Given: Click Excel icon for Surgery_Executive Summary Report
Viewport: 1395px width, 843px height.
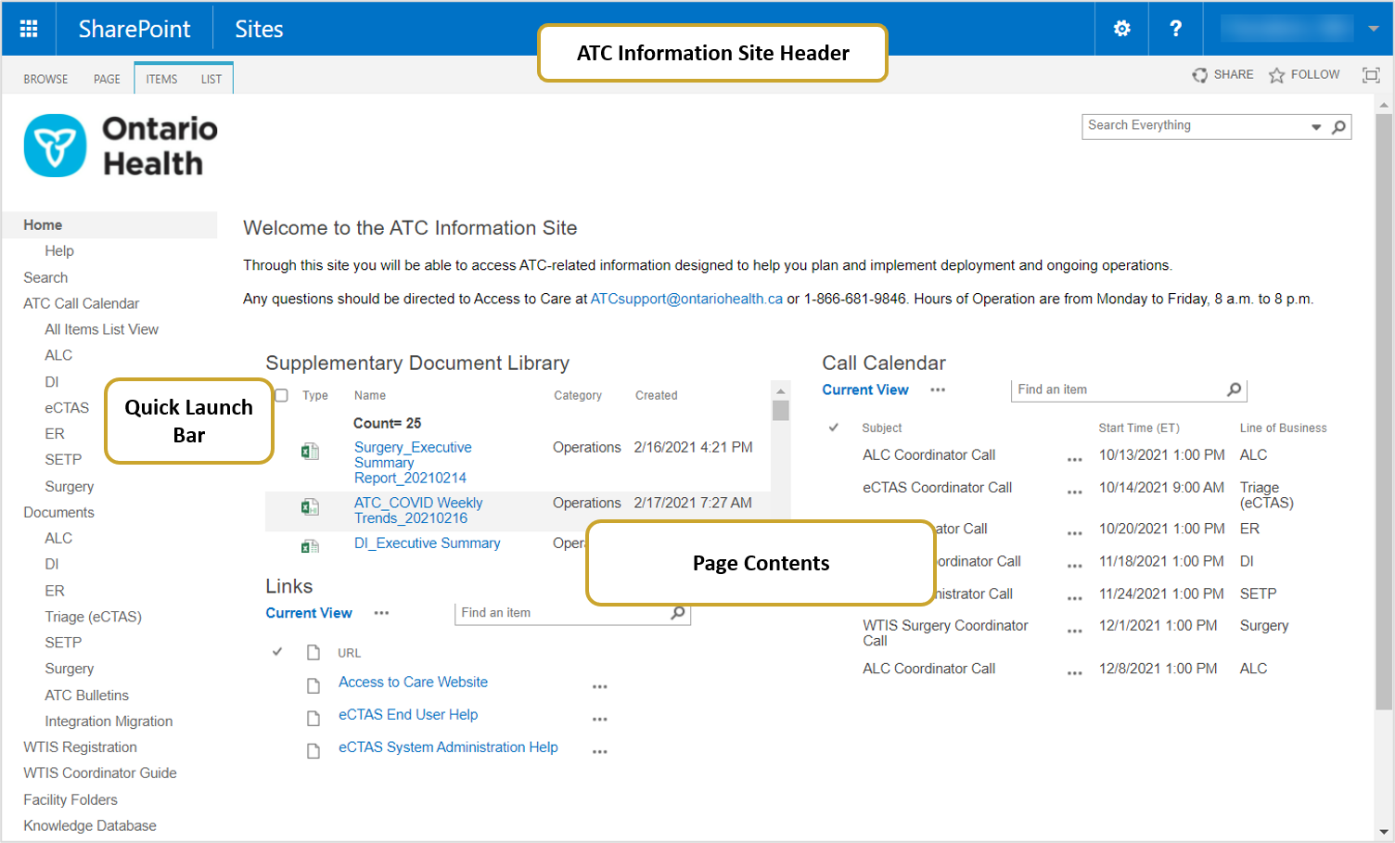Looking at the screenshot, I should pos(310,452).
